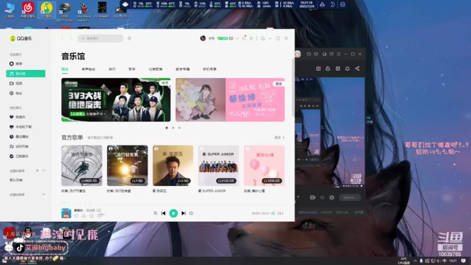Skip to the previous track
The width and height of the screenshot is (471, 265).
coord(164,213)
